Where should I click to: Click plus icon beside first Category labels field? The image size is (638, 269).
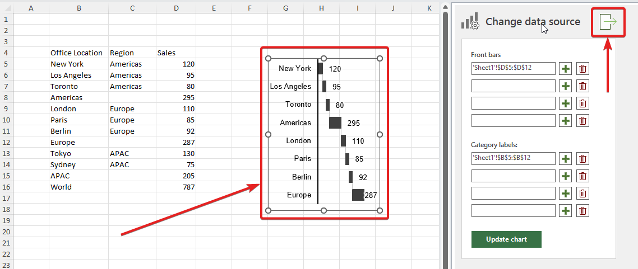point(565,159)
